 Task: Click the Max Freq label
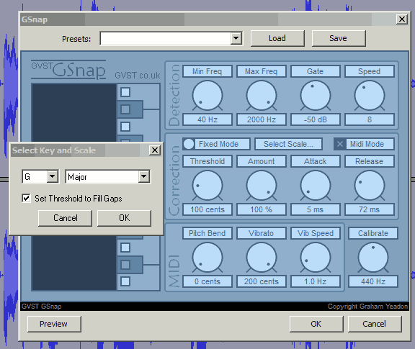click(262, 71)
